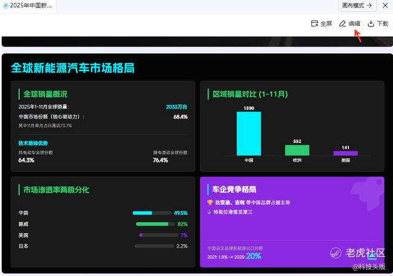This screenshot has height=276, width=393.
Task: Click the 全屏 text label
Action: (326, 23)
